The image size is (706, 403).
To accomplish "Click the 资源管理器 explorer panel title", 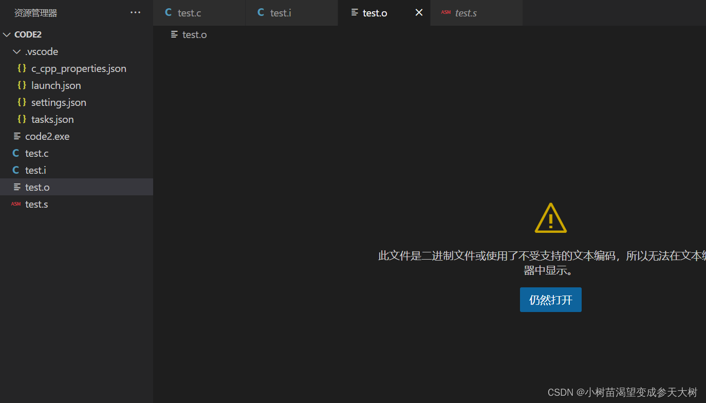I will (x=35, y=13).
